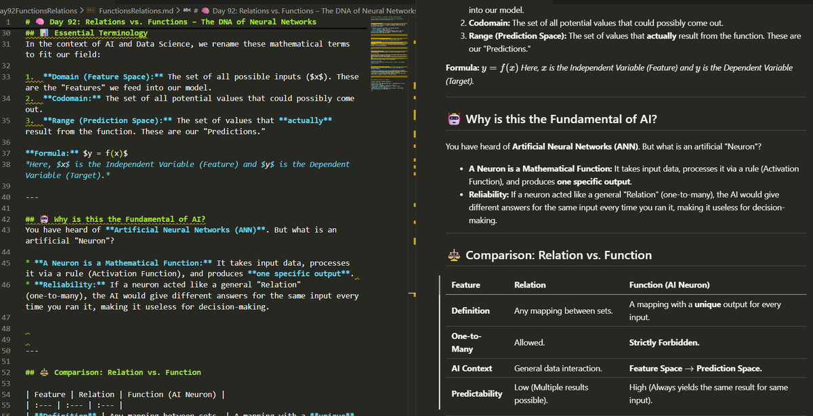Click the 'Strictly Forbidden.' table cell

663,343
